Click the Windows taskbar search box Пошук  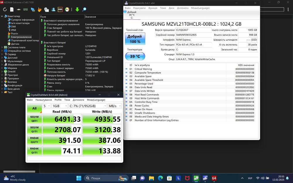click(106, 178)
